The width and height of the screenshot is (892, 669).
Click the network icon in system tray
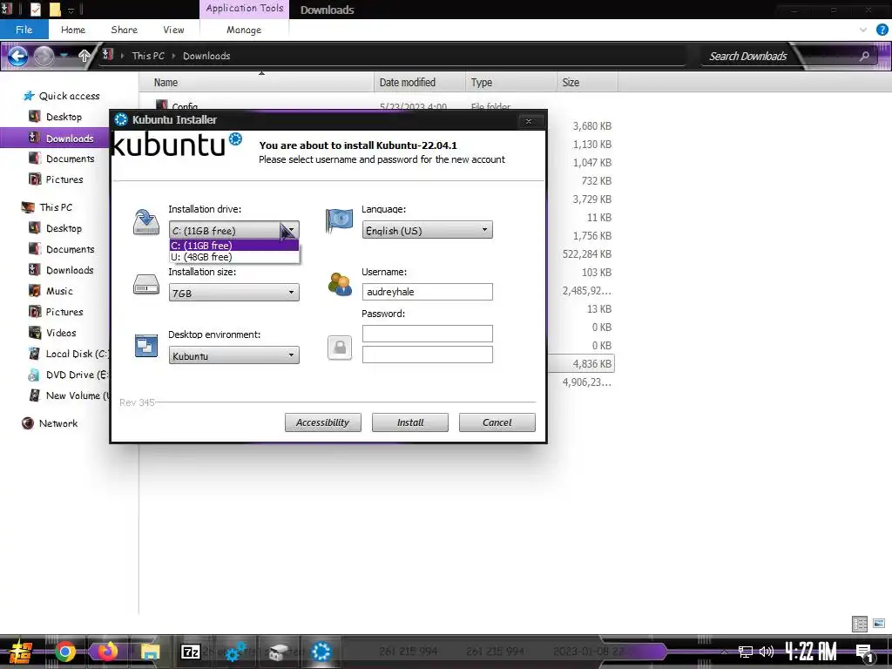[746, 652]
